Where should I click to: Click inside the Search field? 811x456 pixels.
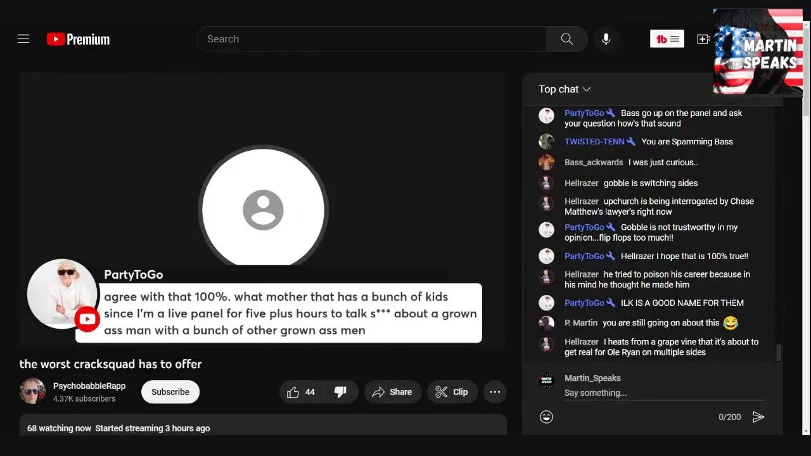(x=371, y=39)
